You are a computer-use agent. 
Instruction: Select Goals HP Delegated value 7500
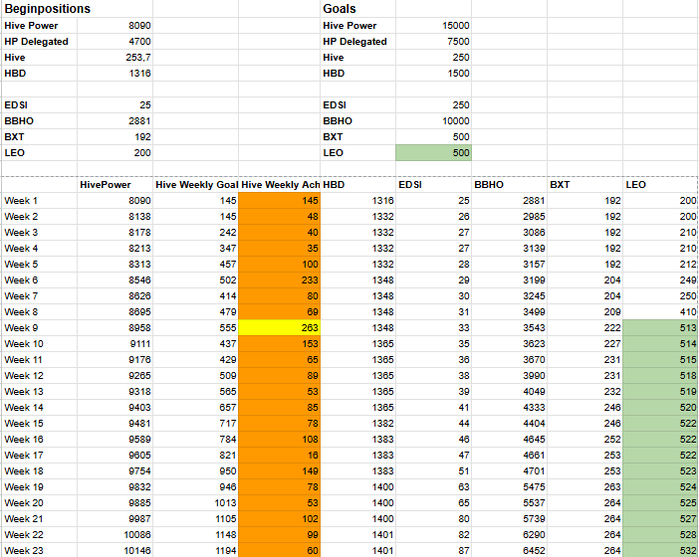click(433, 42)
